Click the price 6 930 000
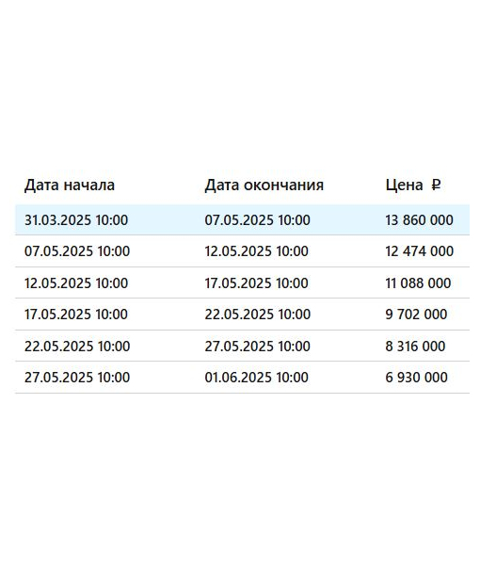Viewport: 480px width, 565px height. click(416, 378)
